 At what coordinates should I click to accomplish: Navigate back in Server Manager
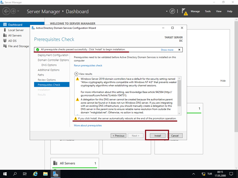click(6, 11)
